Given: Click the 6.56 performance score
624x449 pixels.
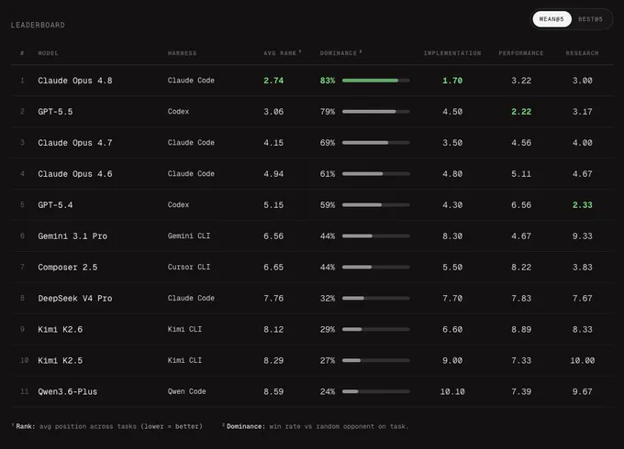Looking at the screenshot, I should 521,205.
